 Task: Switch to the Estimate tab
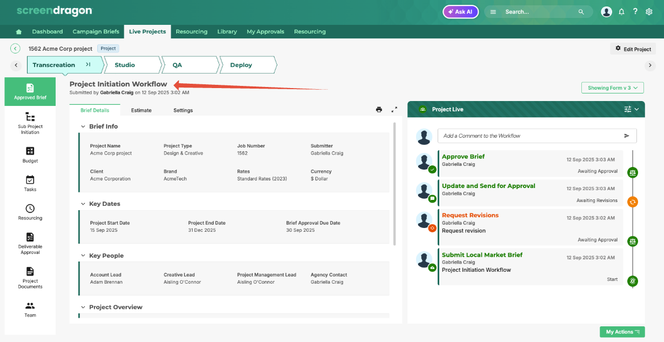click(x=142, y=110)
